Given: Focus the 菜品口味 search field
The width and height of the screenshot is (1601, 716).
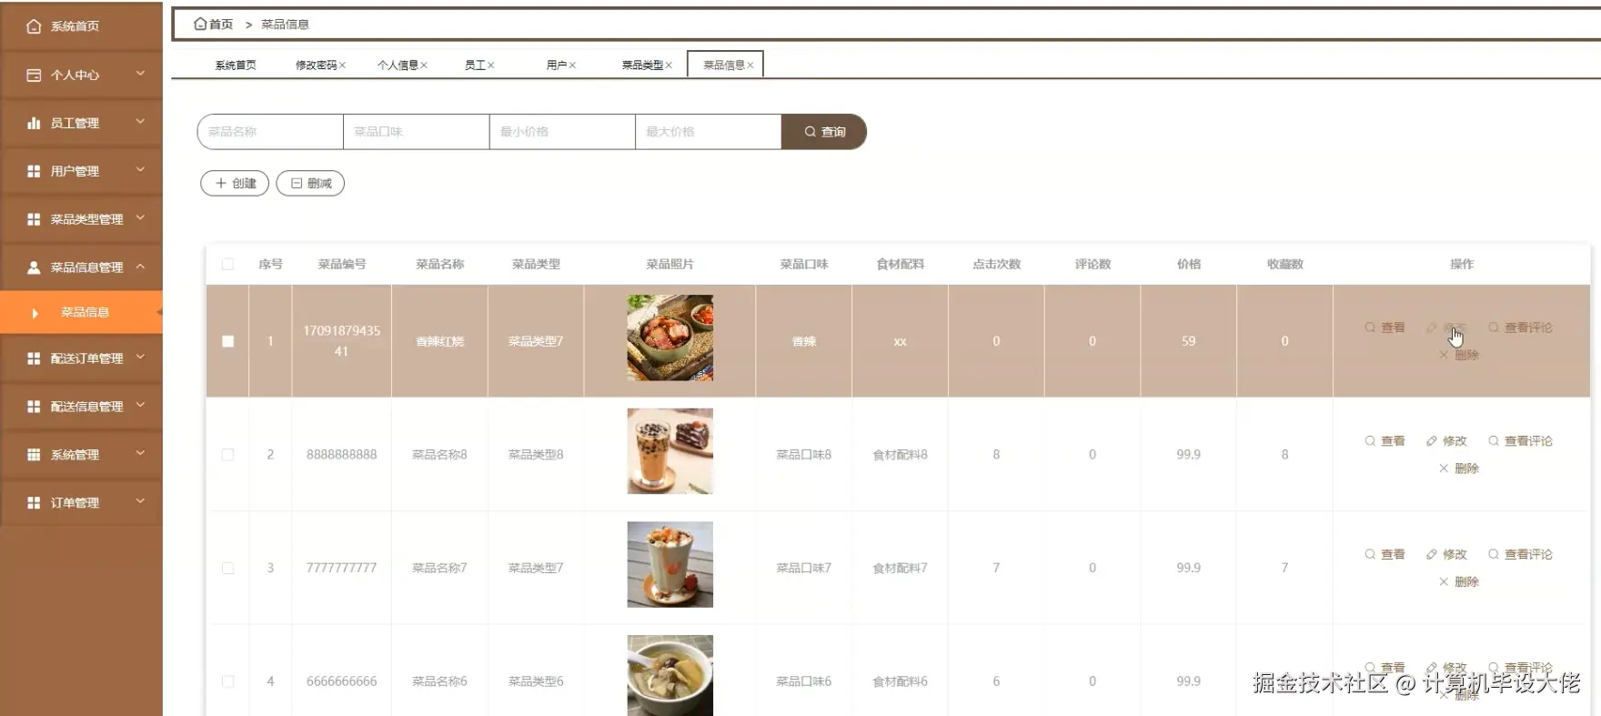Looking at the screenshot, I should [417, 132].
